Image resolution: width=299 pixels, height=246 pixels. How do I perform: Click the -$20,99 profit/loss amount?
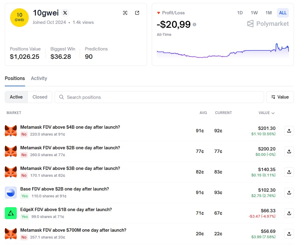174,24
